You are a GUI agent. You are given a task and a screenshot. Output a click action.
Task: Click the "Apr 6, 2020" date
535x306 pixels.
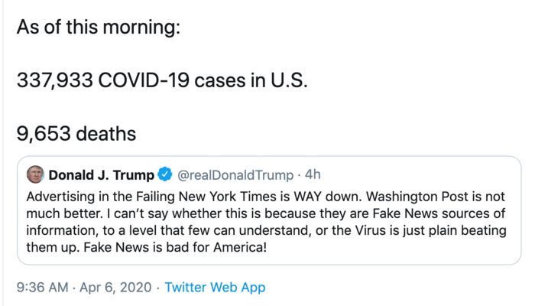pyautogui.click(x=118, y=288)
